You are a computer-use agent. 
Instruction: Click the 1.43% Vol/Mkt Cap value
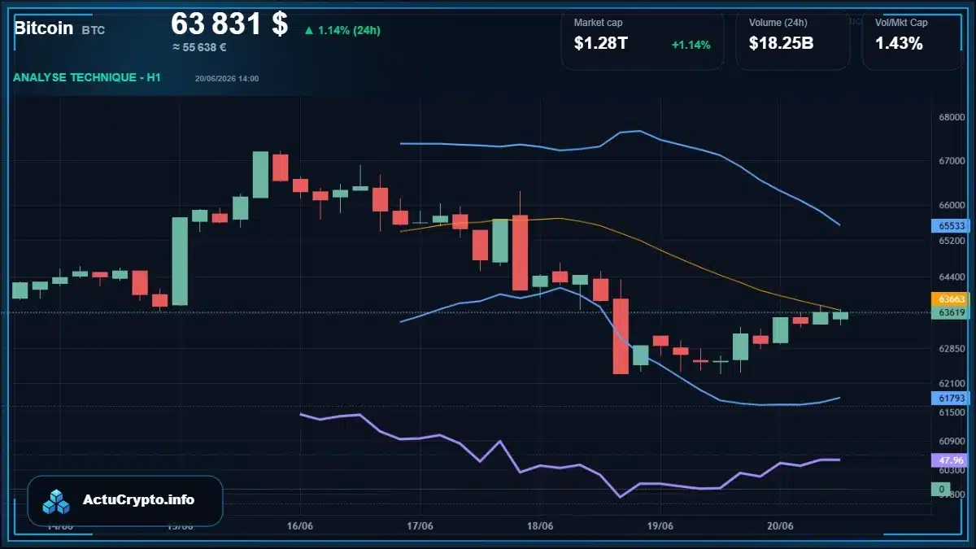pos(899,44)
